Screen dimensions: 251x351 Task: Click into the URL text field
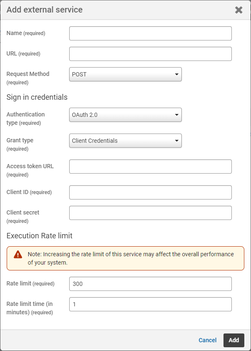click(150, 54)
